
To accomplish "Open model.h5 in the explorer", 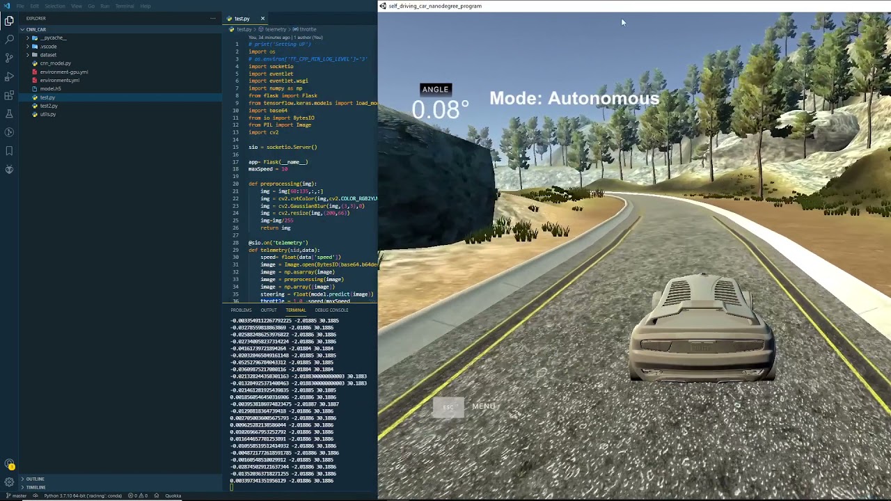I will pyautogui.click(x=50, y=88).
